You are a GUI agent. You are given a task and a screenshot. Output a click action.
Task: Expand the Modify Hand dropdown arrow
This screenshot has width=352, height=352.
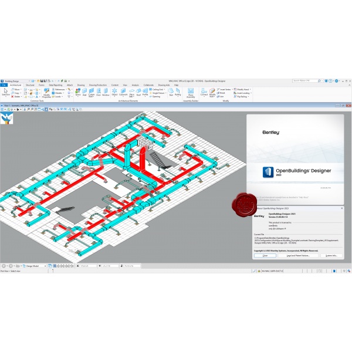(250, 89)
